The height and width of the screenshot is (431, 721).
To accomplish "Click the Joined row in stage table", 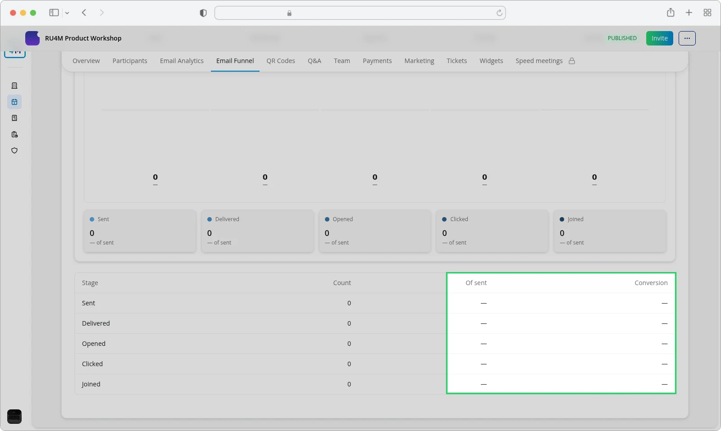I will (x=375, y=384).
